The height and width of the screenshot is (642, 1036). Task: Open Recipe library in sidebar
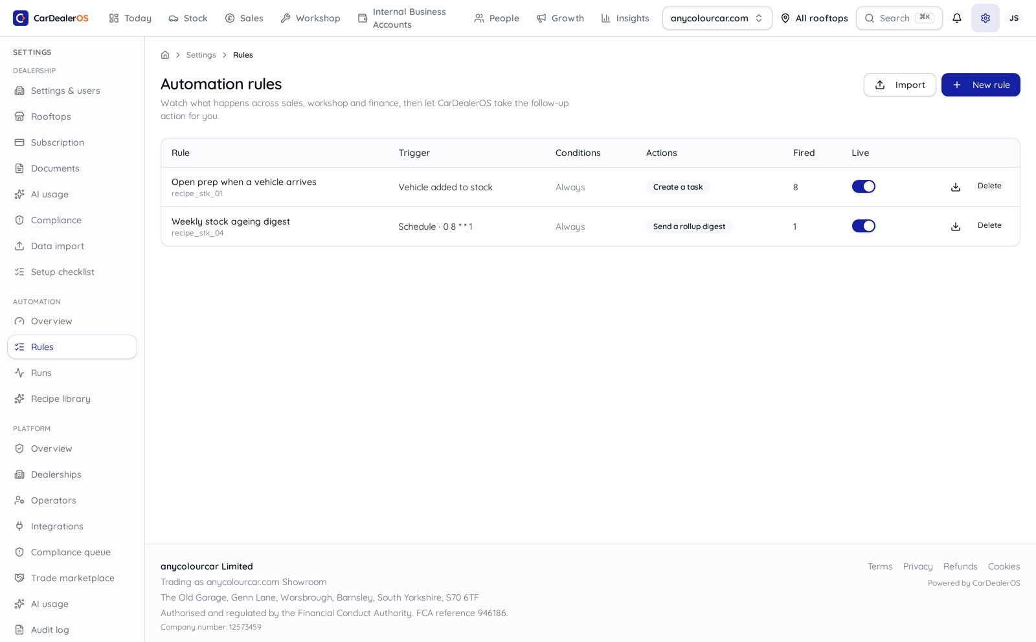pos(72,399)
